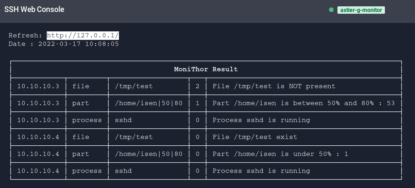Click 10.10.10.3 process row's sshd cell
The height and width of the screenshot is (188, 415).
coord(123,120)
